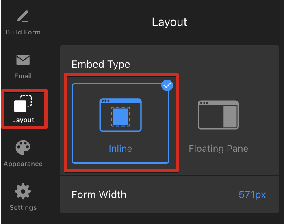Click the Layout tab label in sidebar

[23, 120]
